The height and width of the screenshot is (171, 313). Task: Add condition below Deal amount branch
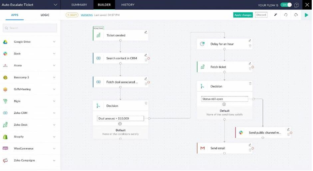pyautogui.click(x=120, y=124)
